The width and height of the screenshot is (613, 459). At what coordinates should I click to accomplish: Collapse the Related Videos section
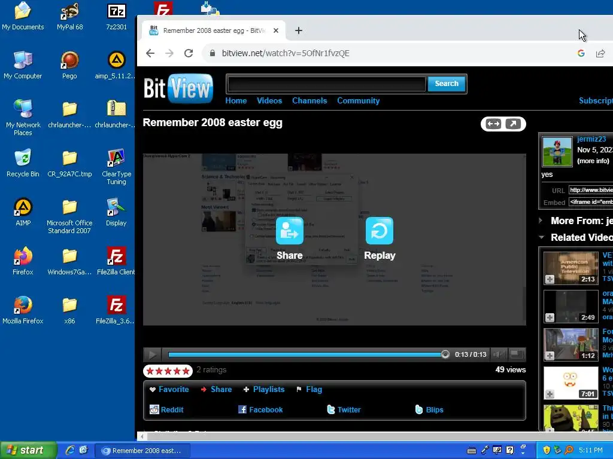coord(541,237)
